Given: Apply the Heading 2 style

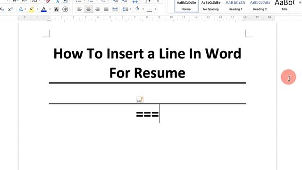Looking at the screenshot, I should [260, 6].
